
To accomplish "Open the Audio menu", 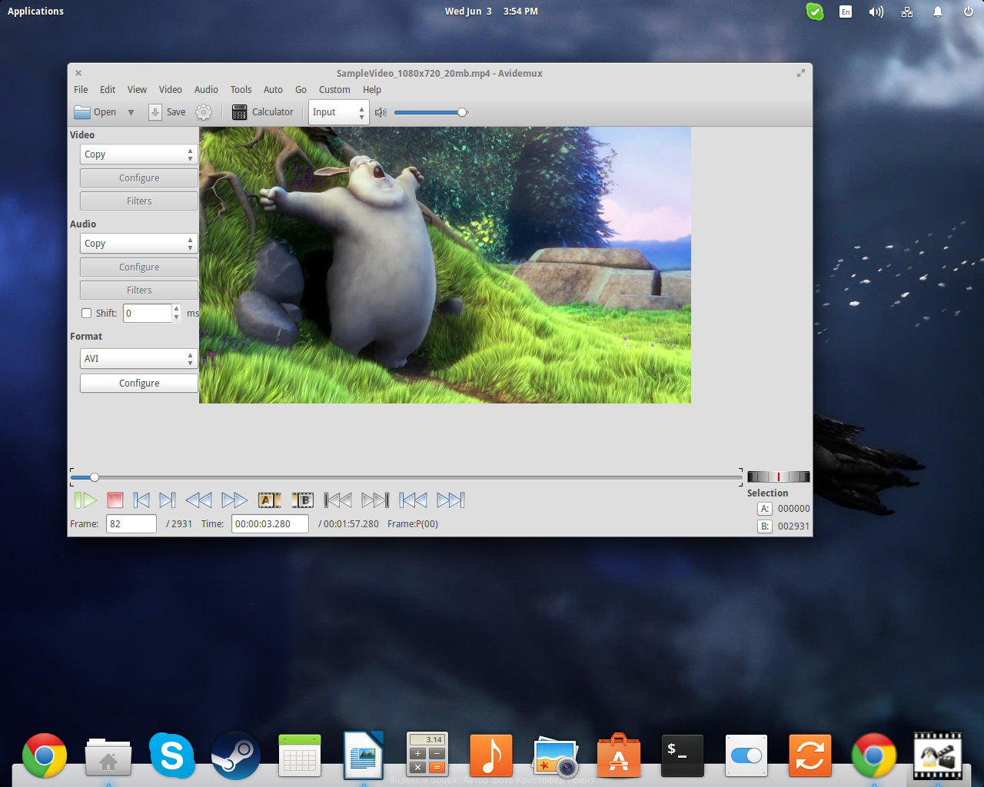I will (206, 90).
